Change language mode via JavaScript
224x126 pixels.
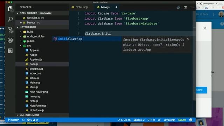click(169, 120)
